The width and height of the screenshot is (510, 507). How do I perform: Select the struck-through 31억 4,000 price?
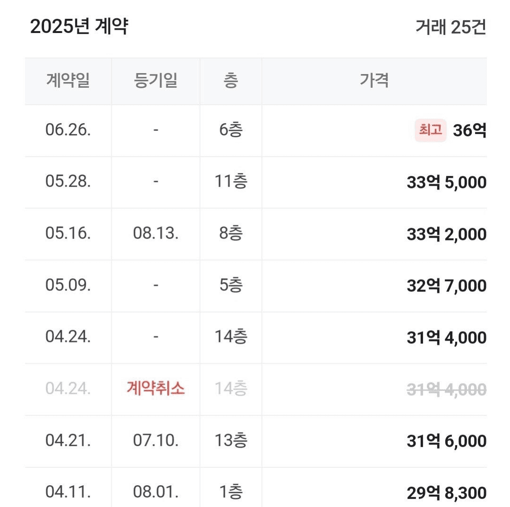(447, 389)
